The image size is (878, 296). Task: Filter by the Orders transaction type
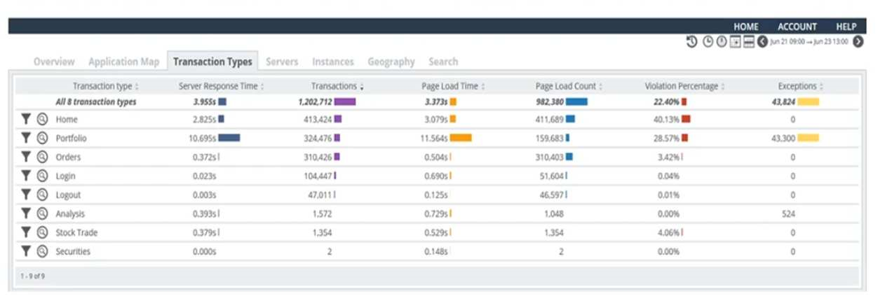(26, 157)
